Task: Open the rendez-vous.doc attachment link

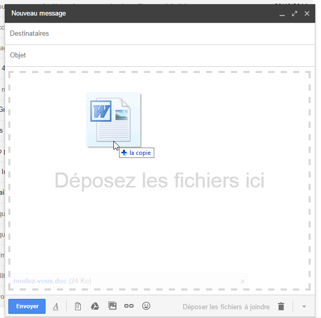Action: (40, 281)
